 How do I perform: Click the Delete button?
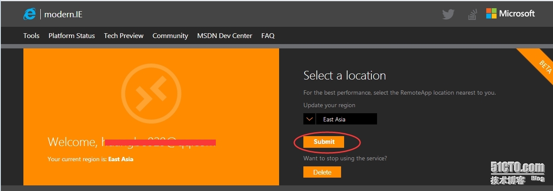click(322, 172)
